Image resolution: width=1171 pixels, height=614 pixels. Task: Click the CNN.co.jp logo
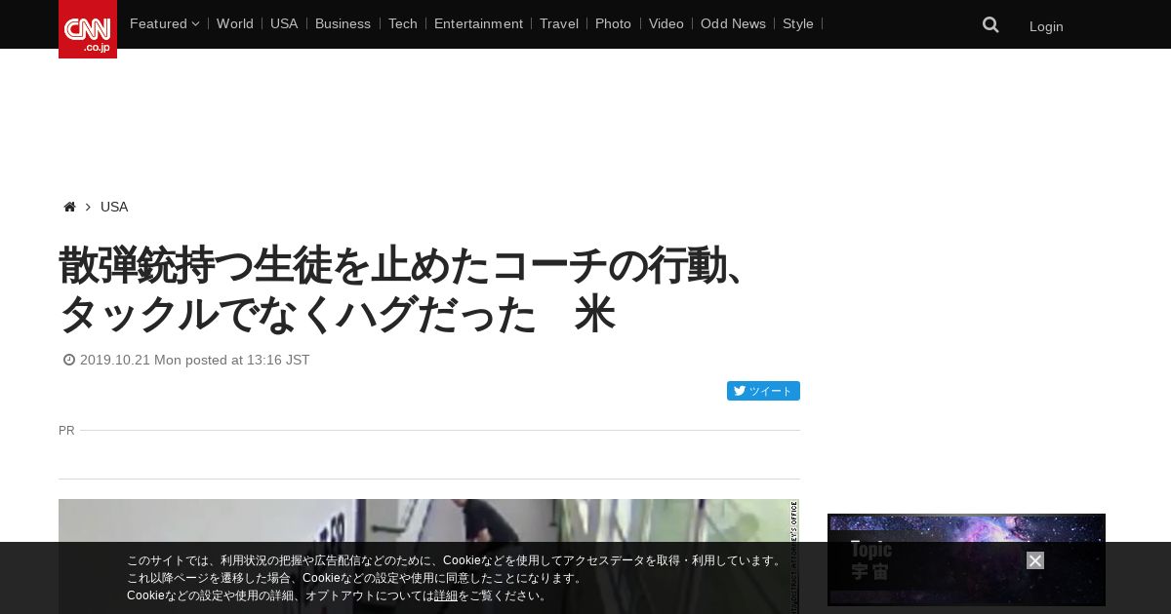click(88, 29)
